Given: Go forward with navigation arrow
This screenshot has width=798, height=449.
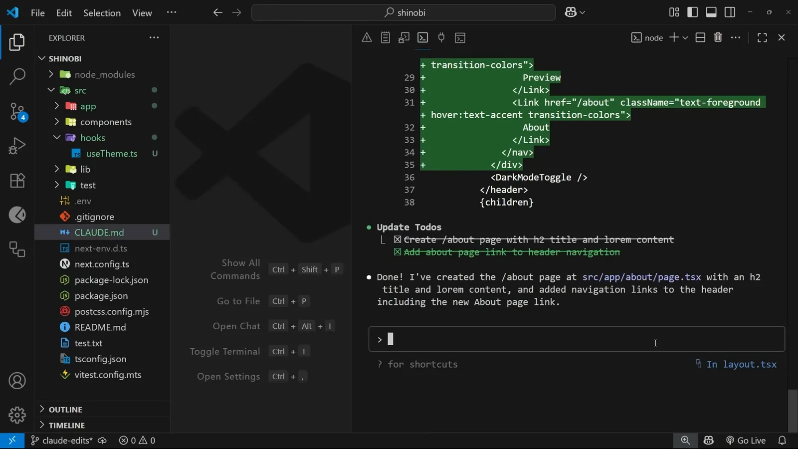Looking at the screenshot, I should tap(236, 12).
